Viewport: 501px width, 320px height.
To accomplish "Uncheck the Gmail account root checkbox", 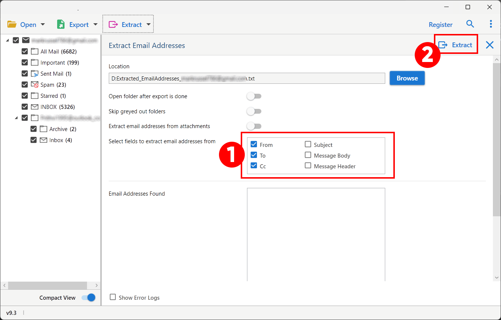I will (x=16, y=40).
